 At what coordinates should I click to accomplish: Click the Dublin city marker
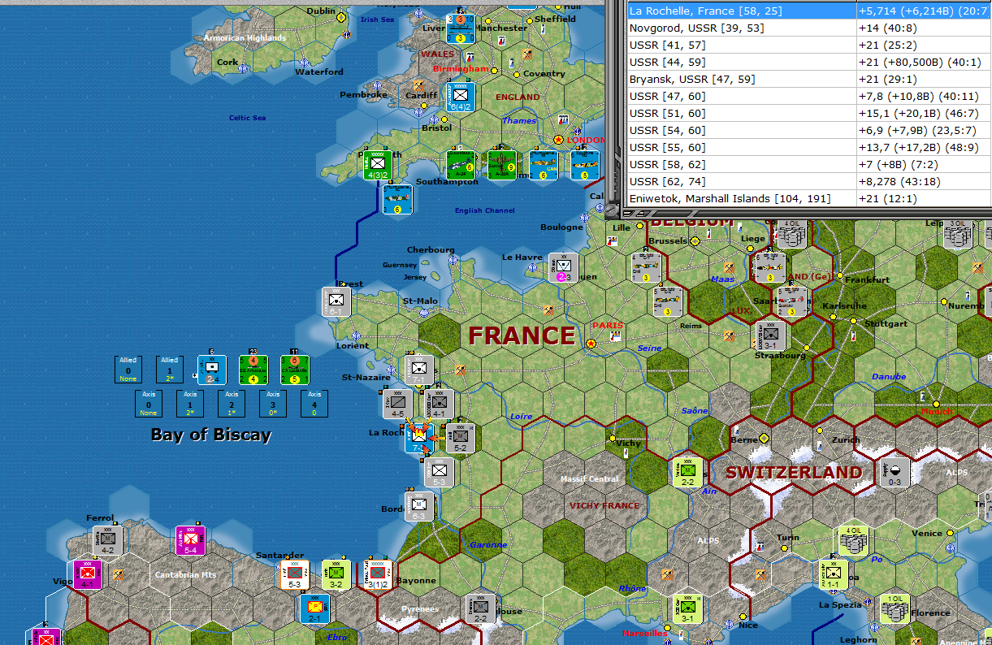click(341, 17)
